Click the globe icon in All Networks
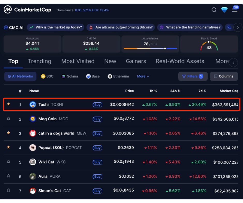This screenshot has height=203, width=243. pos(9,76)
